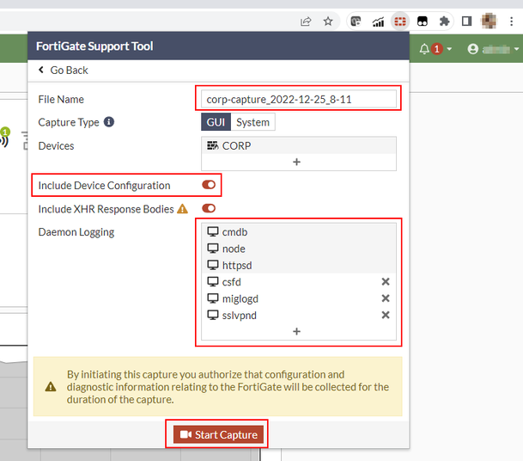Toggle Include Device Configuration switch
This screenshot has width=523, height=461.
click(209, 185)
